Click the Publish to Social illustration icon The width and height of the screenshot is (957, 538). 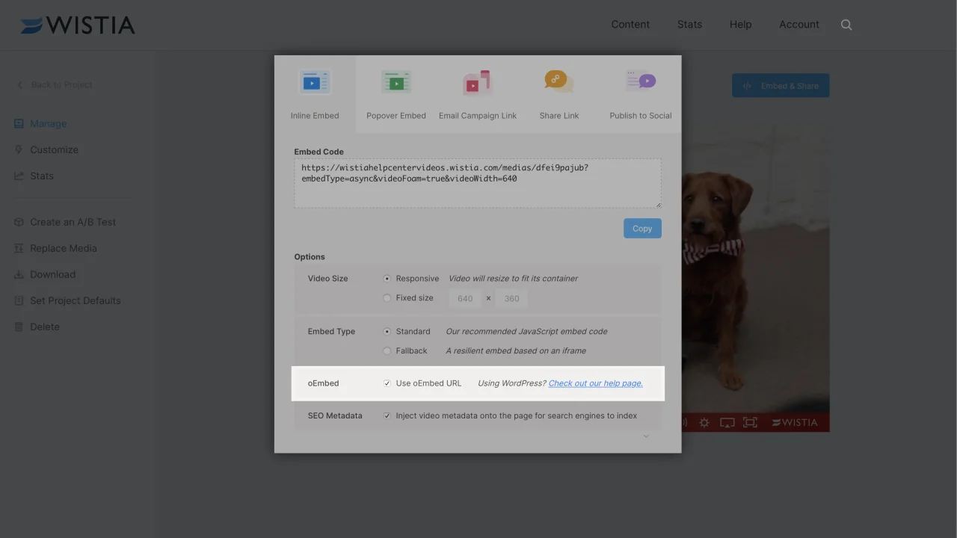pos(641,81)
